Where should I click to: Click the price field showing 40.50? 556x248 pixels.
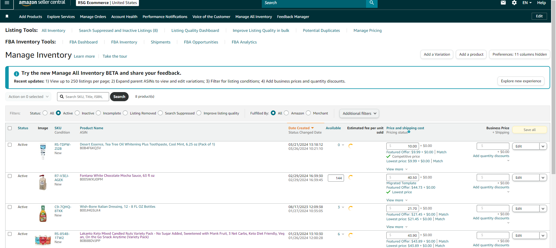403,178
